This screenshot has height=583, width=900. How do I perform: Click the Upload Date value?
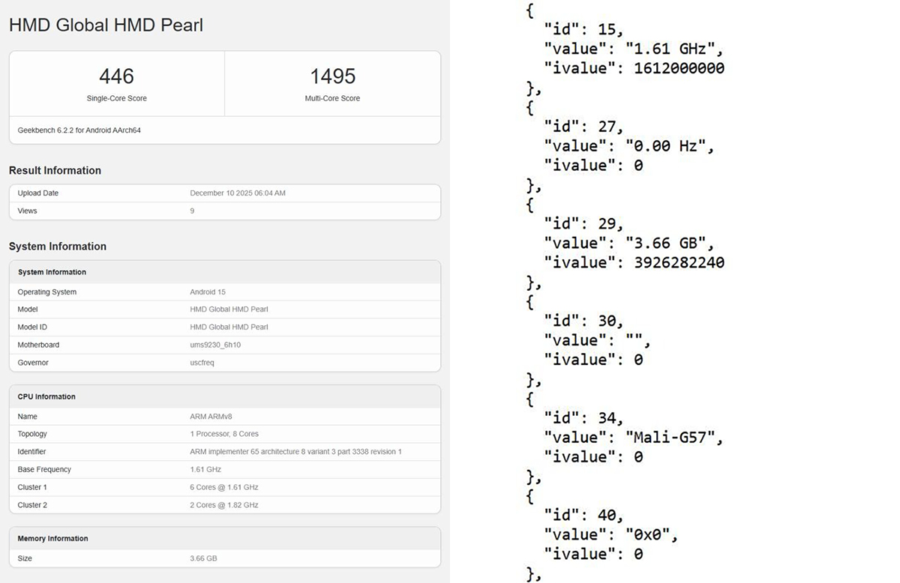tap(238, 193)
